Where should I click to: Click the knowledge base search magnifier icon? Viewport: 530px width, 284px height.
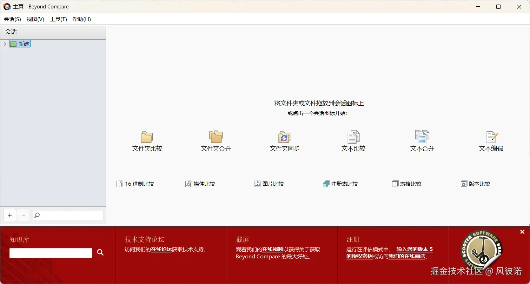click(100, 252)
